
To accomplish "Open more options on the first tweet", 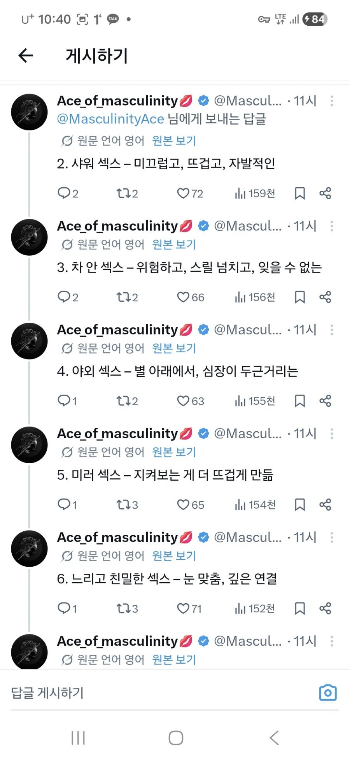I will [332, 101].
